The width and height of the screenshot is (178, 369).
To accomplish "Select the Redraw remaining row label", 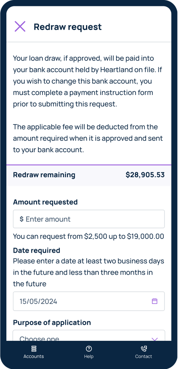I will 44,175.
